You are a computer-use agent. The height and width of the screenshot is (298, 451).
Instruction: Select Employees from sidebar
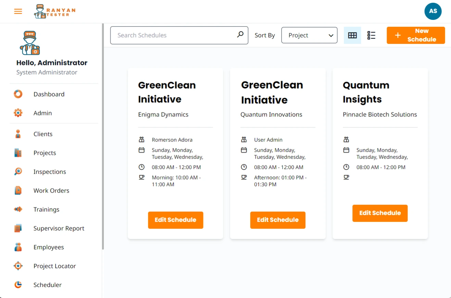click(49, 247)
